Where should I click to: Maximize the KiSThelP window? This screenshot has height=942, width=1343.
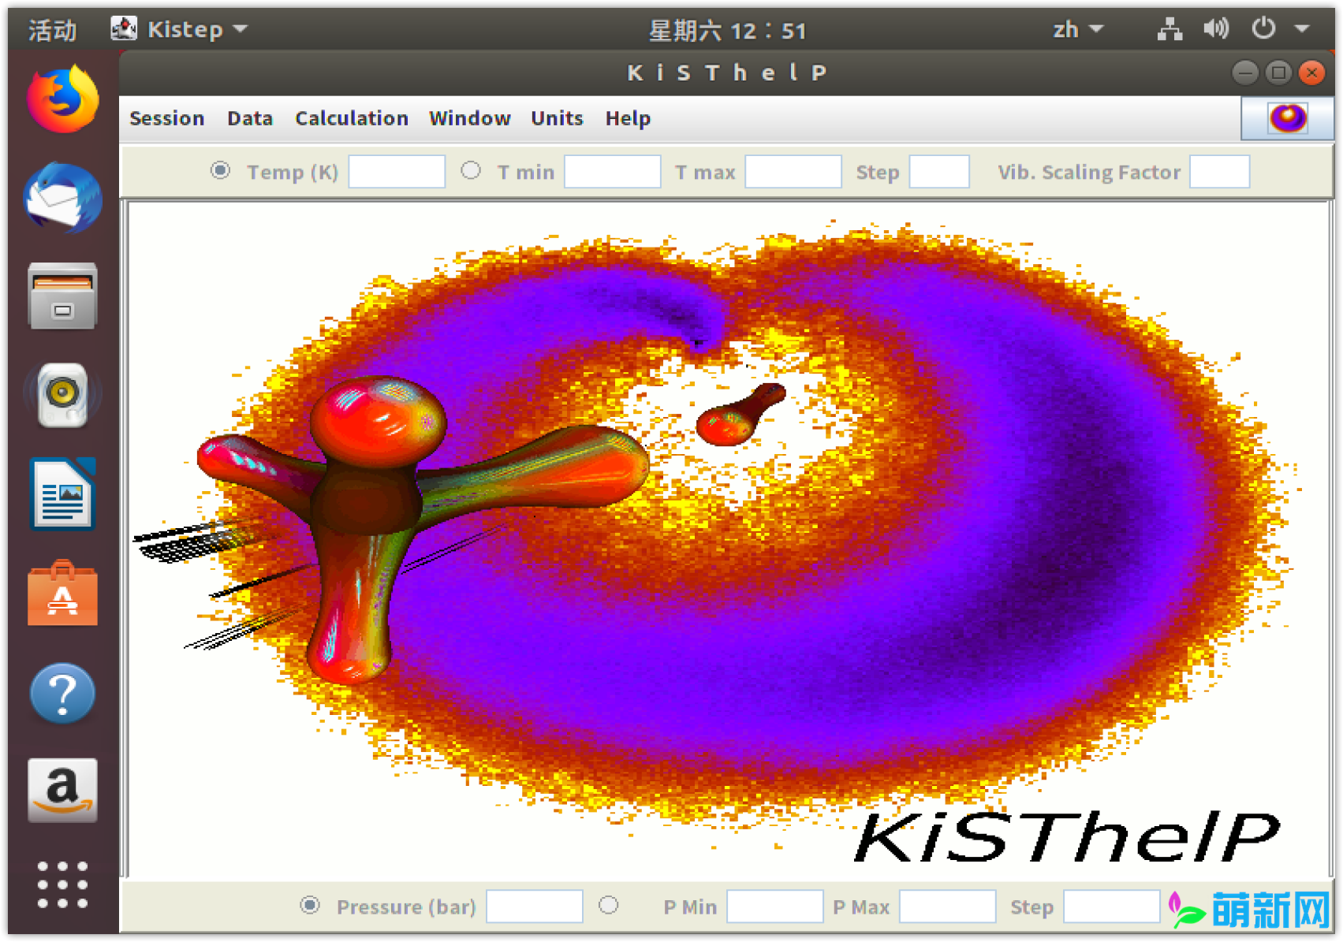pos(1278,73)
